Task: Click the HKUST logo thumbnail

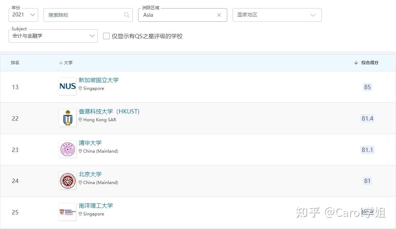Action: (x=67, y=118)
